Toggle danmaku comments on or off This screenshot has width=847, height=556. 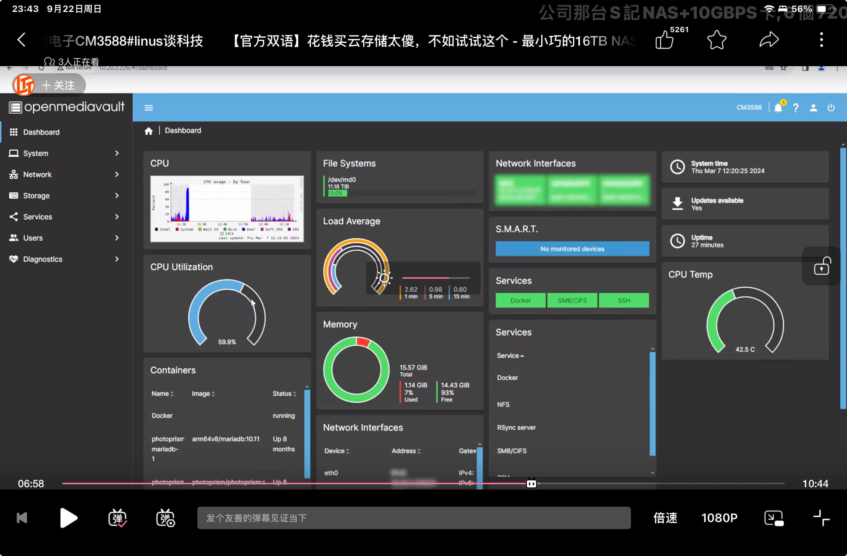coord(117,518)
